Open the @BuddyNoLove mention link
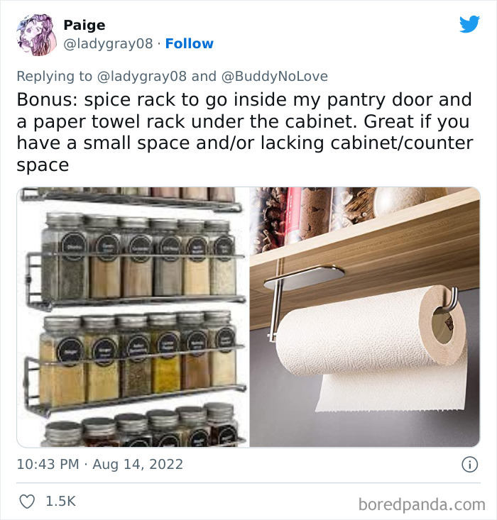 (274, 77)
